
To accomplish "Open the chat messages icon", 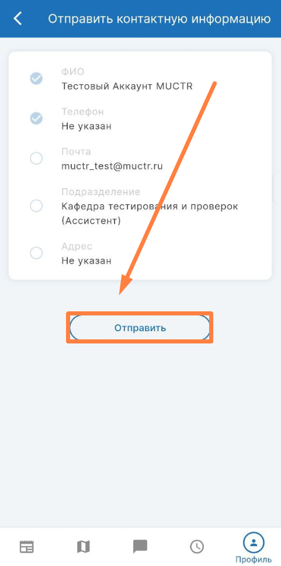I will tap(140, 547).
